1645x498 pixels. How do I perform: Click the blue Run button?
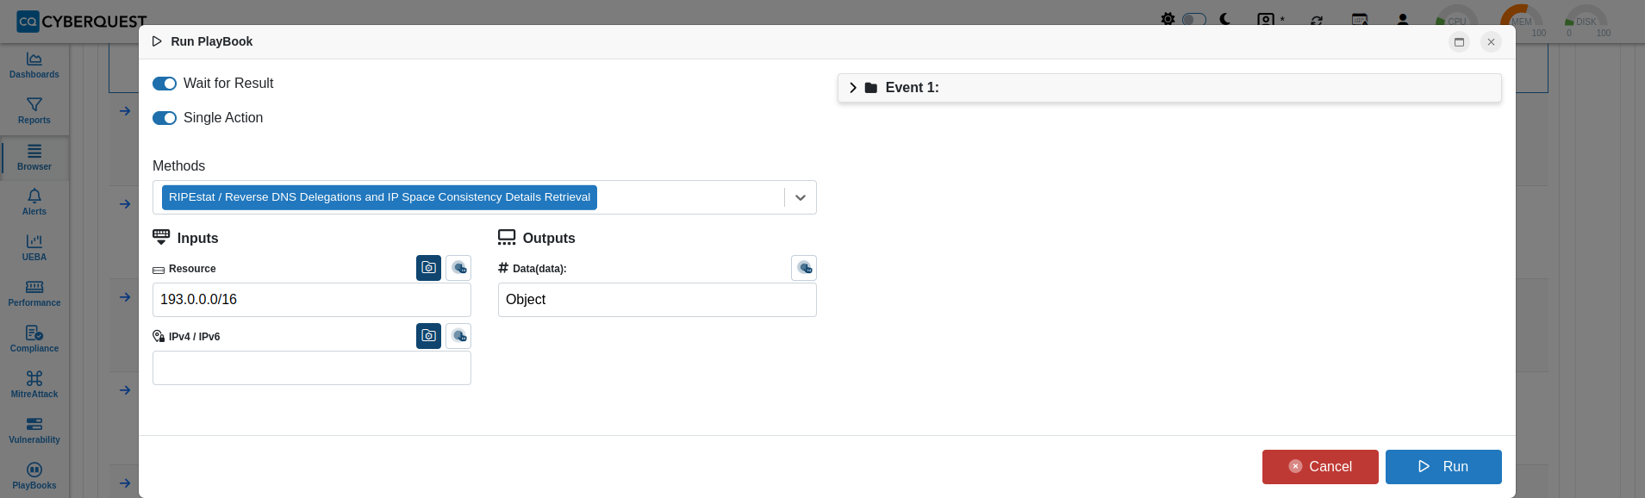point(1443,467)
